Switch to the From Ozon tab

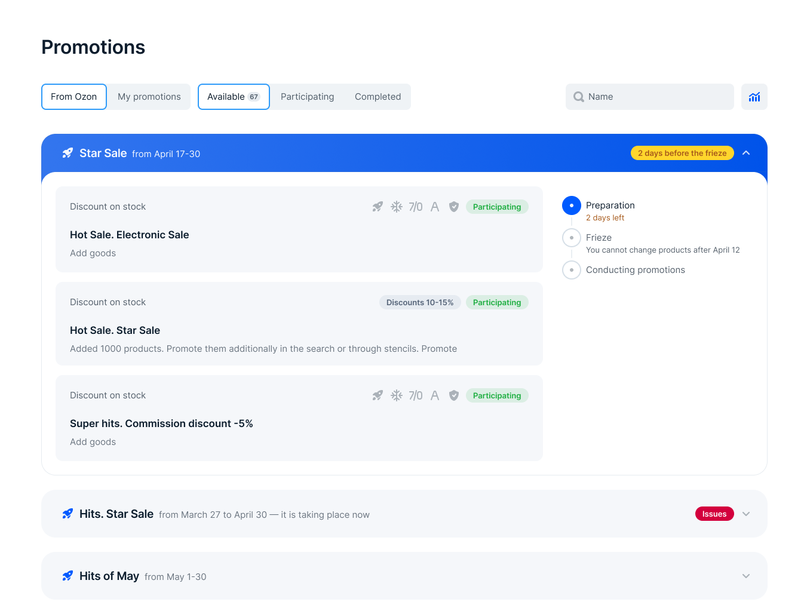click(x=74, y=97)
